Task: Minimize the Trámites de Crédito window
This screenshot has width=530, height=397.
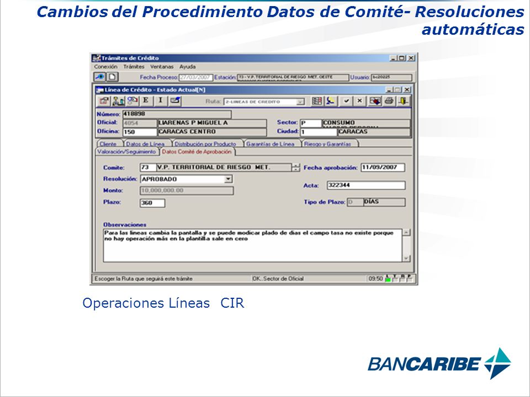Action: pos(393,58)
